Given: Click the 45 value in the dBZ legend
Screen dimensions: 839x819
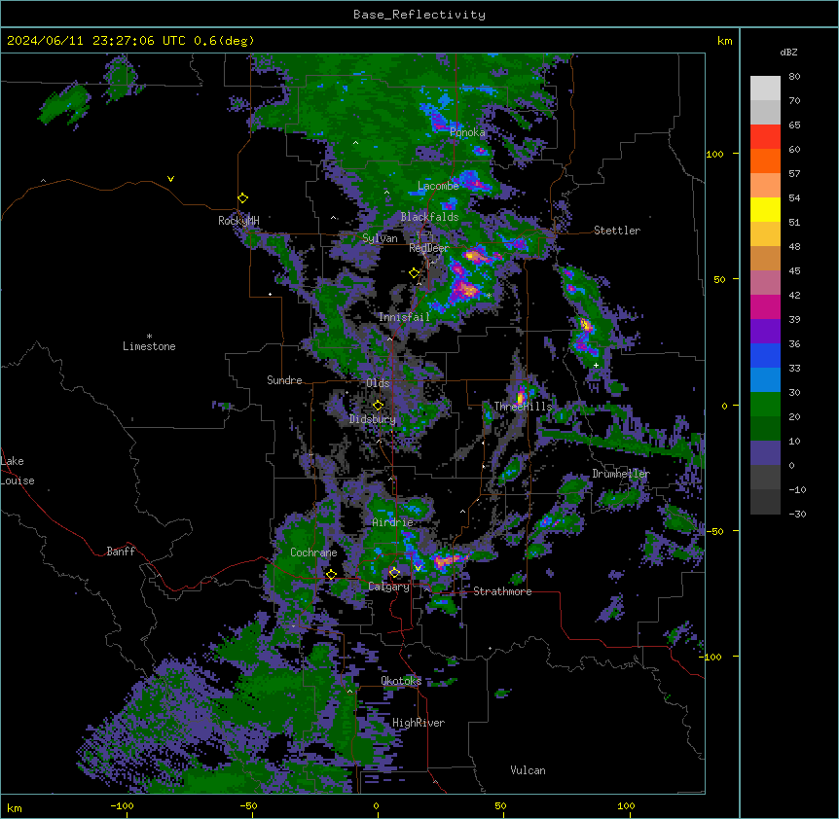Looking at the screenshot, I should click(x=794, y=271).
